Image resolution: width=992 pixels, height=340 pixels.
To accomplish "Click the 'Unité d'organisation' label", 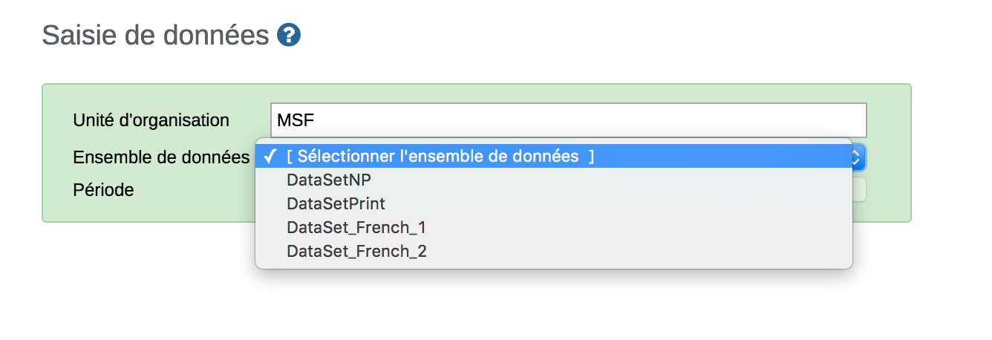I will click(x=151, y=120).
